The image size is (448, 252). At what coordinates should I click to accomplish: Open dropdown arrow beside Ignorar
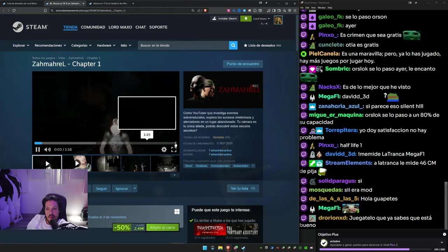click(x=135, y=188)
